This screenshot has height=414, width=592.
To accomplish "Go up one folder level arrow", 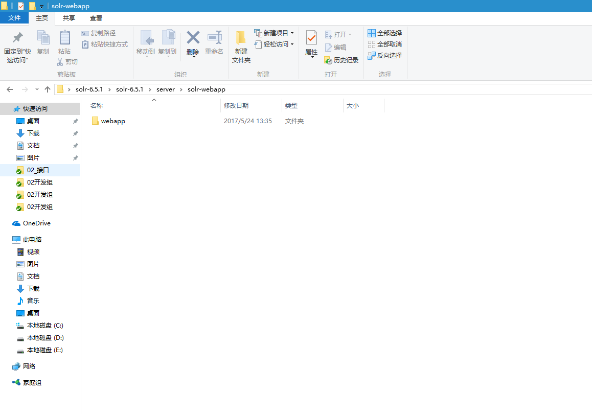I will (47, 89).
